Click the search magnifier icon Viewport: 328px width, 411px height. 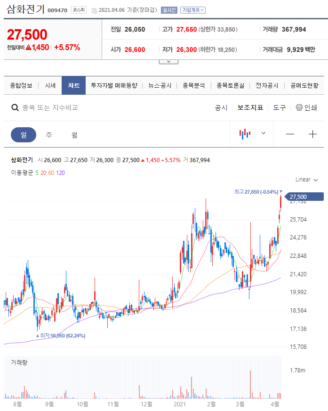point(15,108)
